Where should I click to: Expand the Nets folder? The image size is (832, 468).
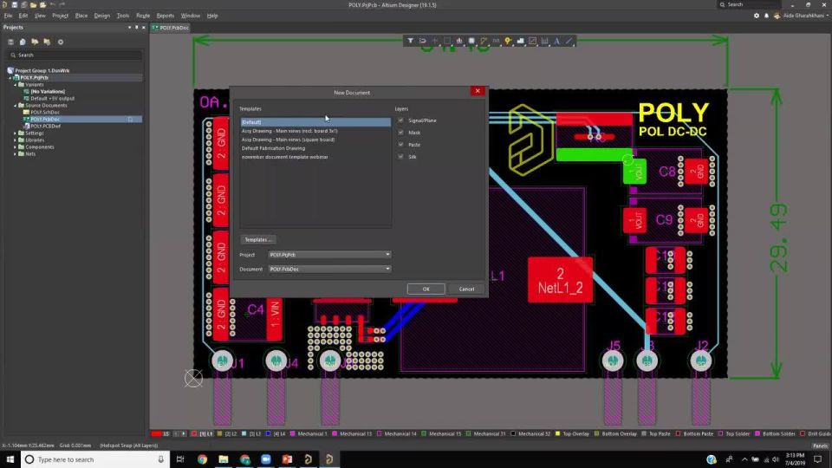click(x=15, y=154)
